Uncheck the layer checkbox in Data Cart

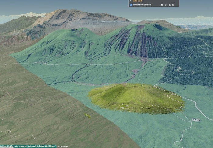131,5
